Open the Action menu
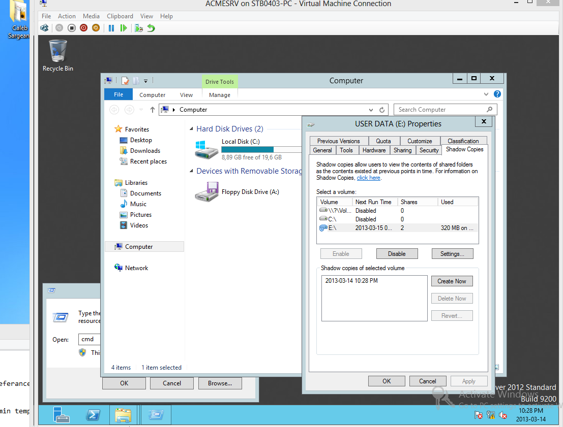563x427 pixels. point(67,16)
